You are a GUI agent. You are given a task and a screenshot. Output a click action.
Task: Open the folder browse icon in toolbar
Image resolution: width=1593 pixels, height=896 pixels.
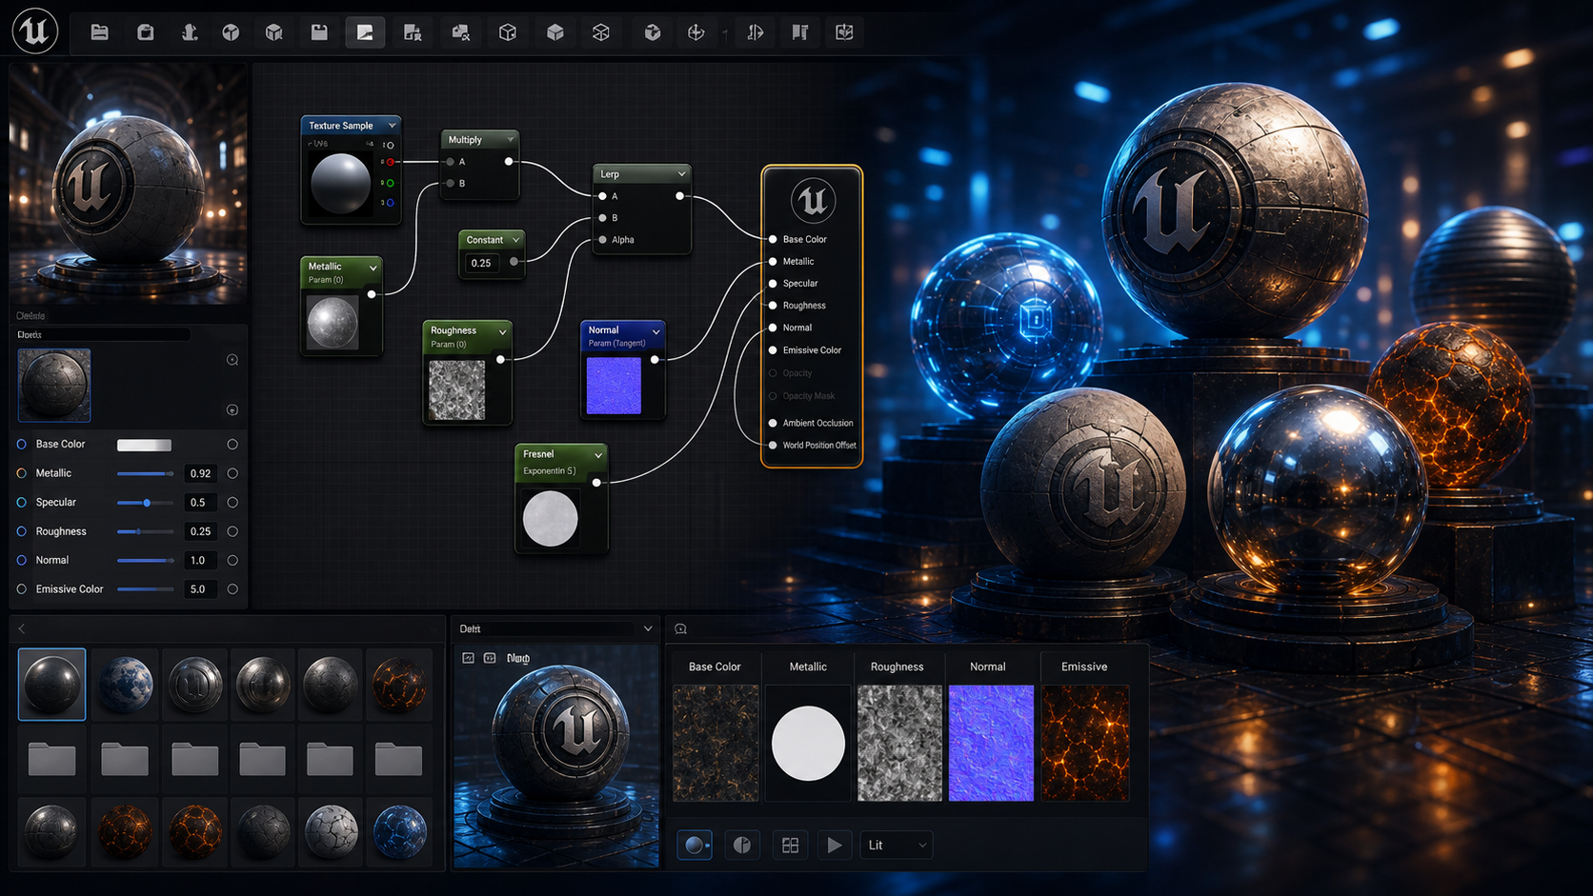(99, 32)
